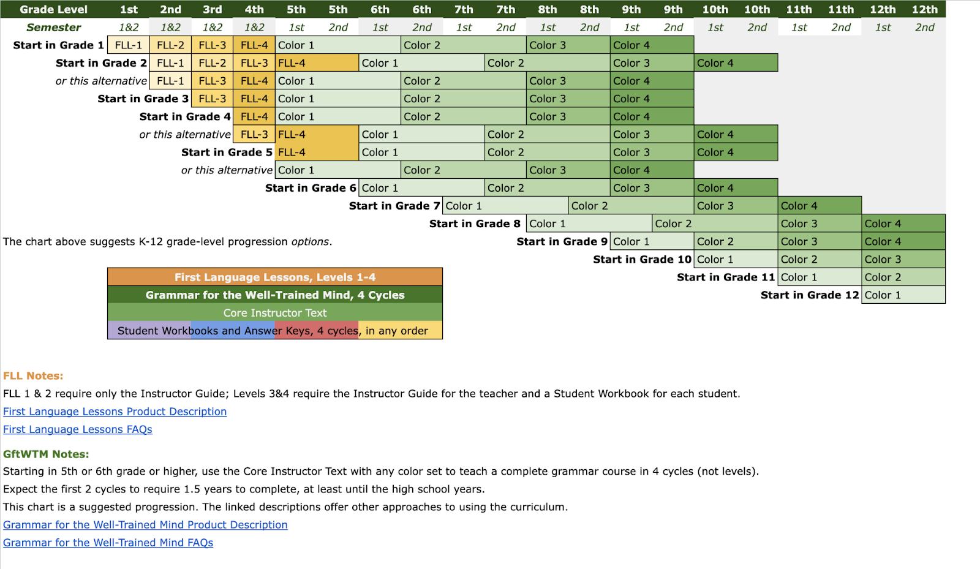Click the 'Grade Level' header cell
The width and height of the screenshot is (980, 569).
point(54,9)
